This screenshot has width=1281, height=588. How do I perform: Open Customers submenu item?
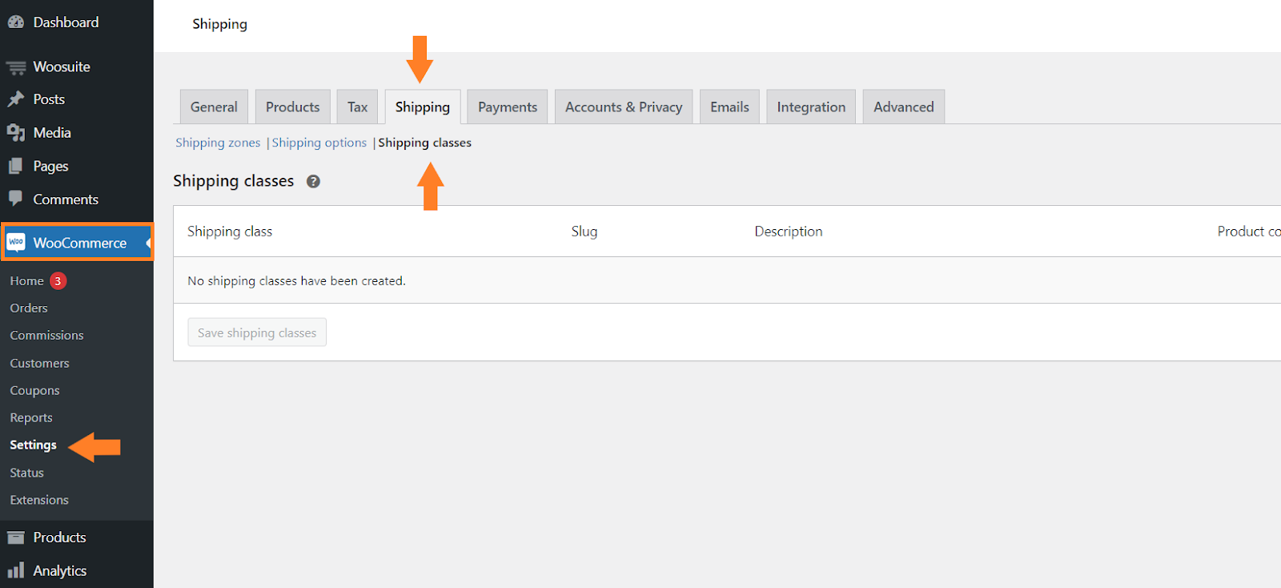click(39, 363)
